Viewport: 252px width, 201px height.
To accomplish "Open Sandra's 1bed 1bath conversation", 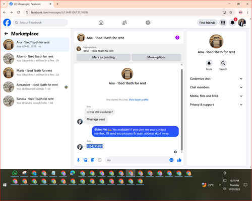I will (35, 101).
